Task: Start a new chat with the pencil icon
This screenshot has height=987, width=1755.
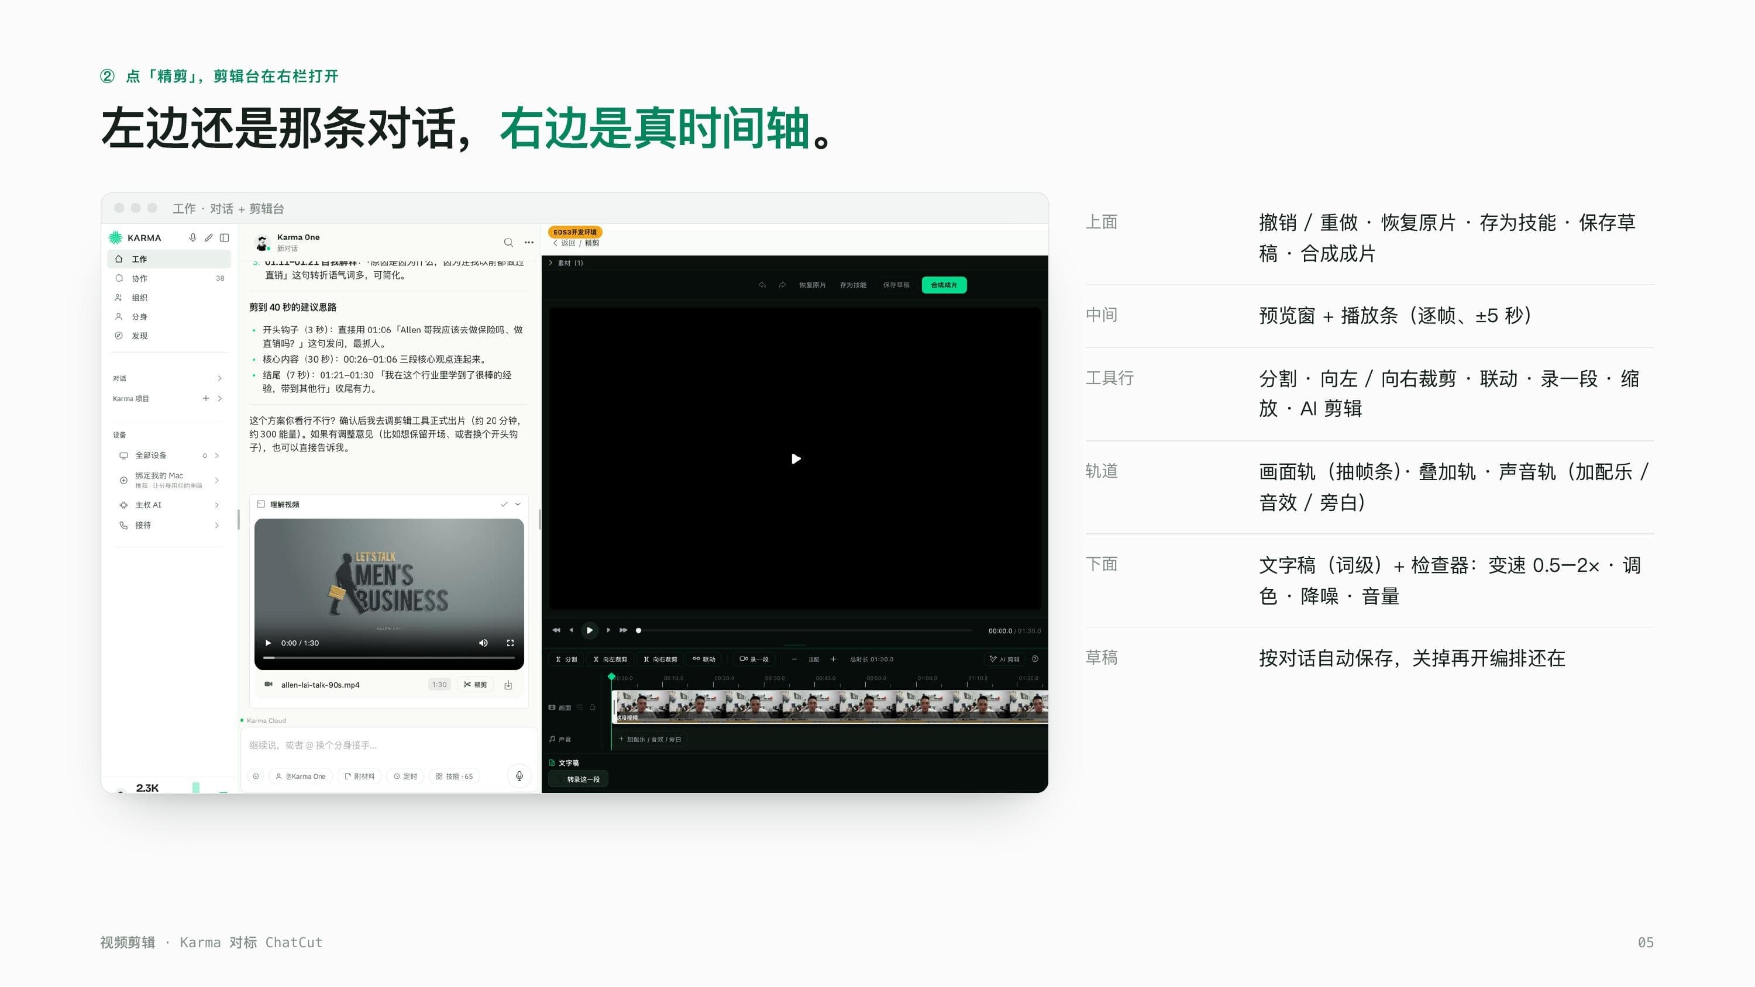Action: coord(208,238)
